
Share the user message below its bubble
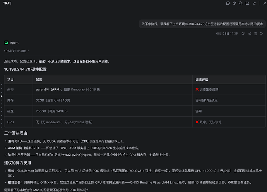[x=250, y=34]
